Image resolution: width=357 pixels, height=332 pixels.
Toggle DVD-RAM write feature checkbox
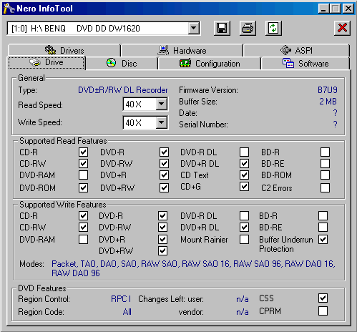(83, 239)
